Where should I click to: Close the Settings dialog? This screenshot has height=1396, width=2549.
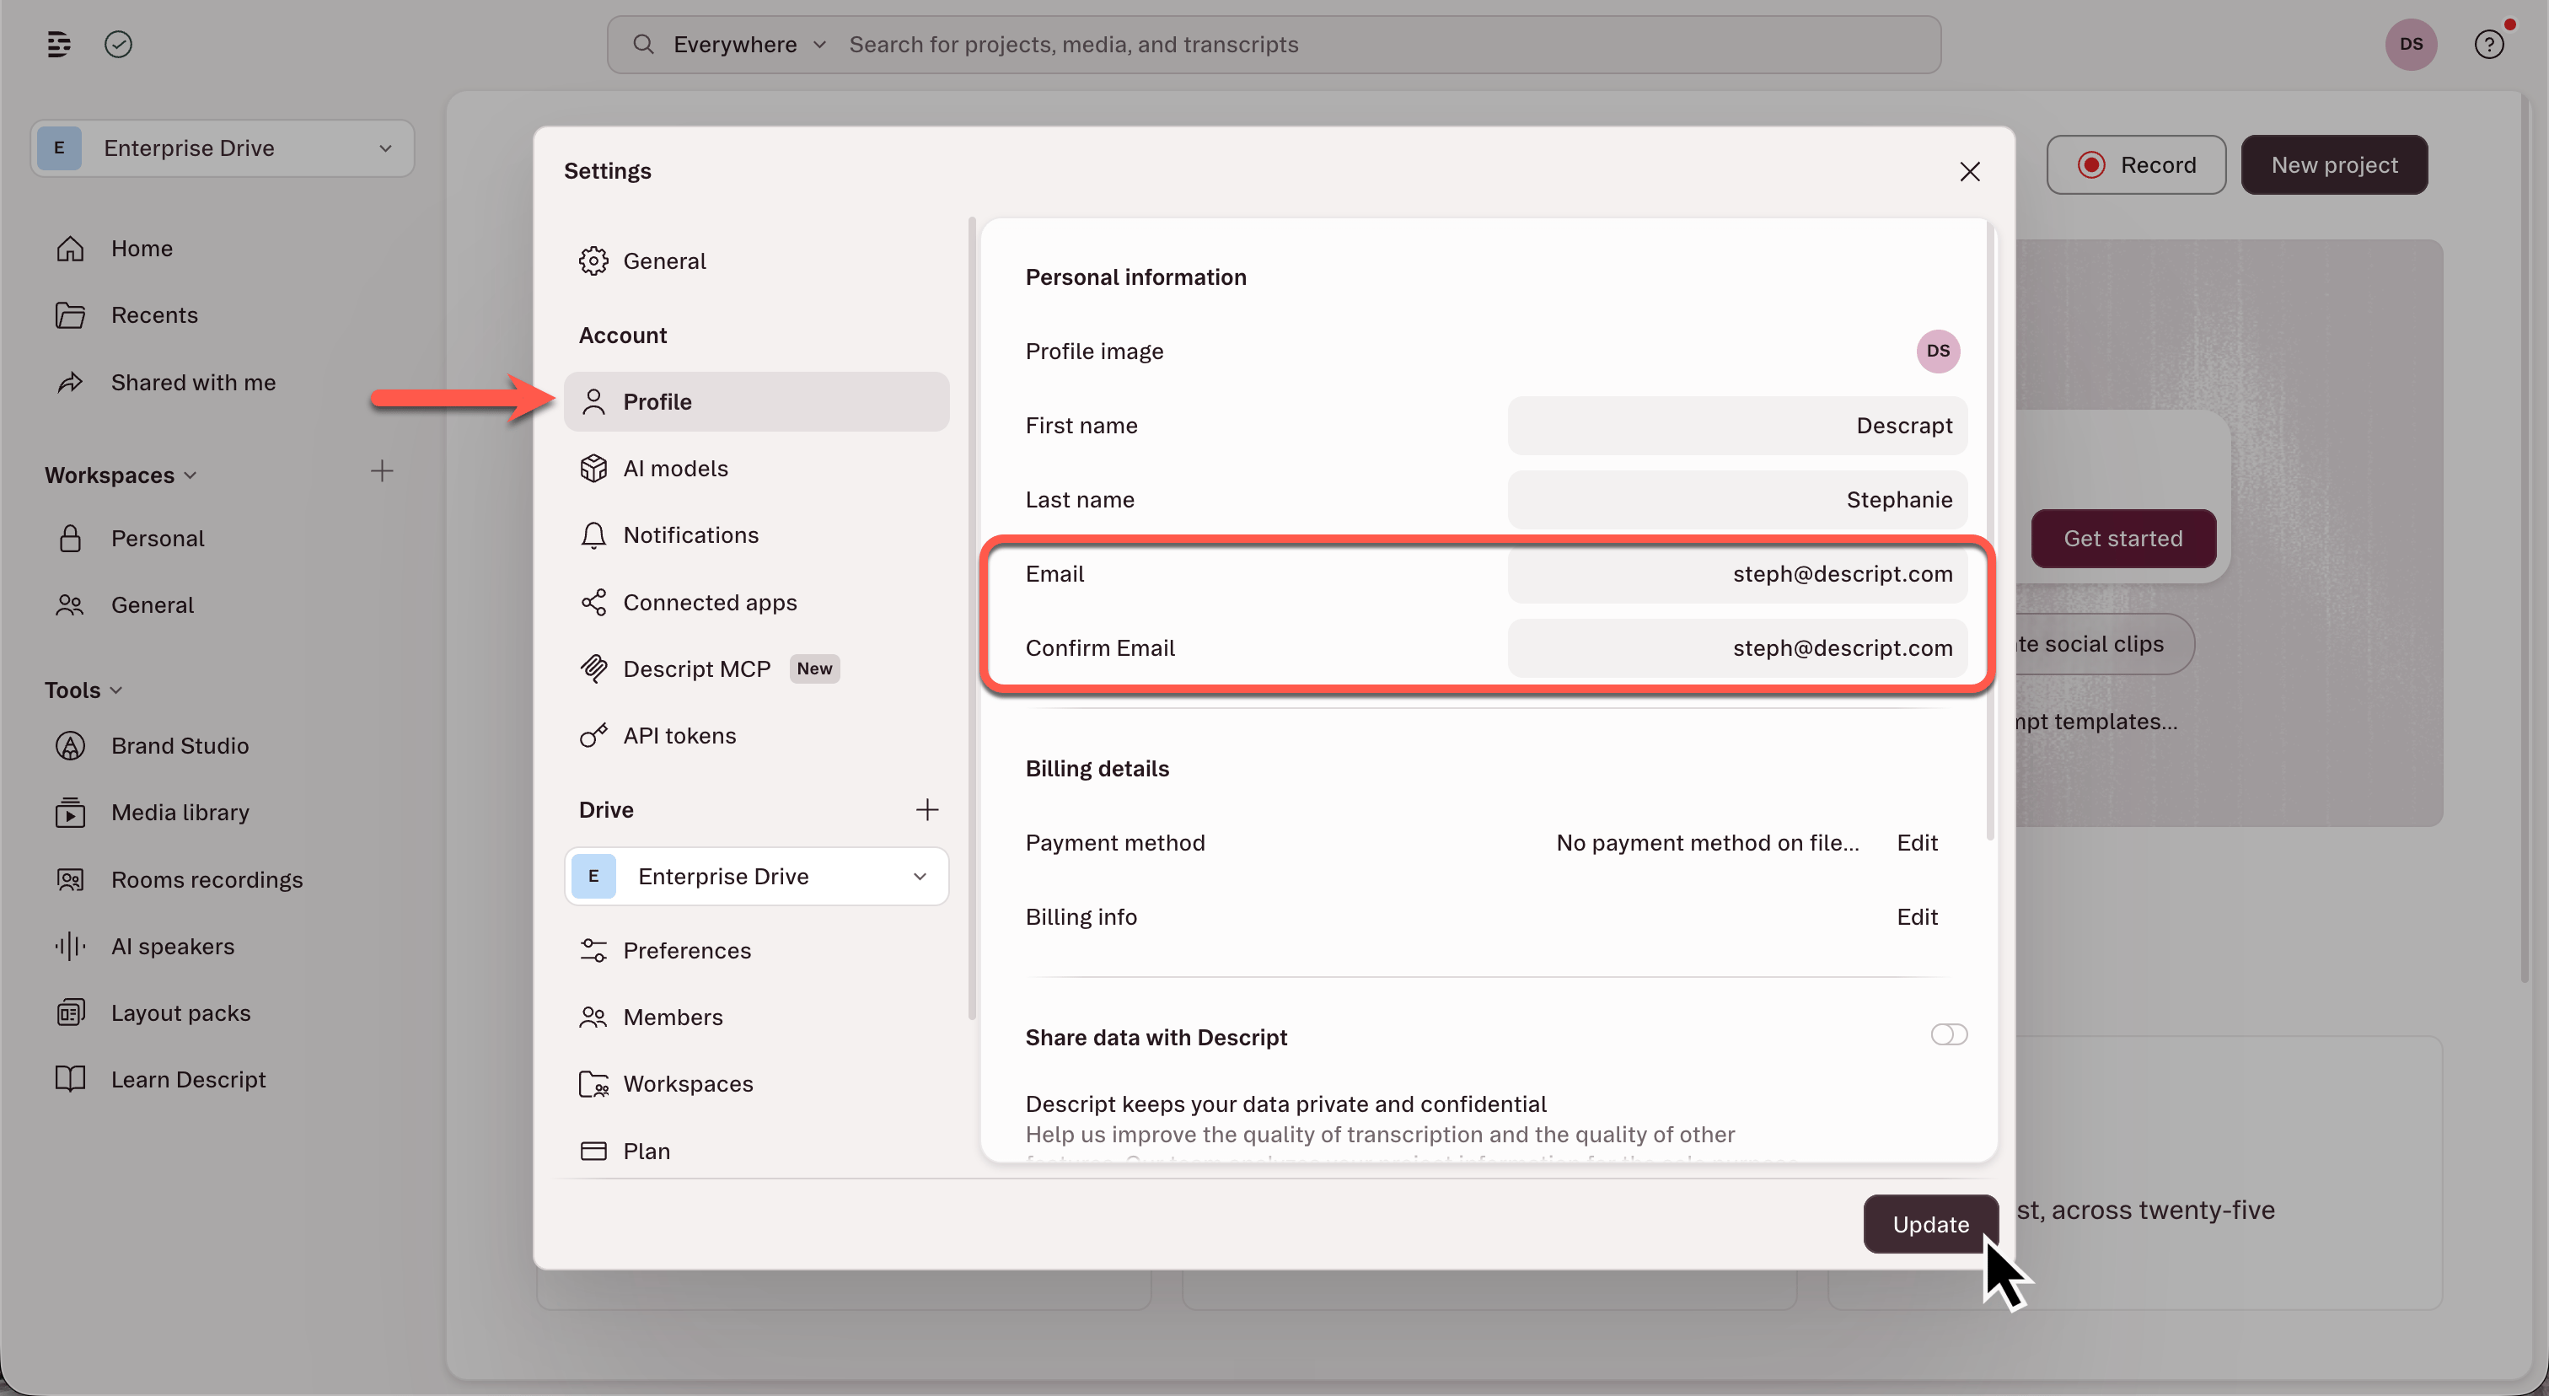point(1969,171)
